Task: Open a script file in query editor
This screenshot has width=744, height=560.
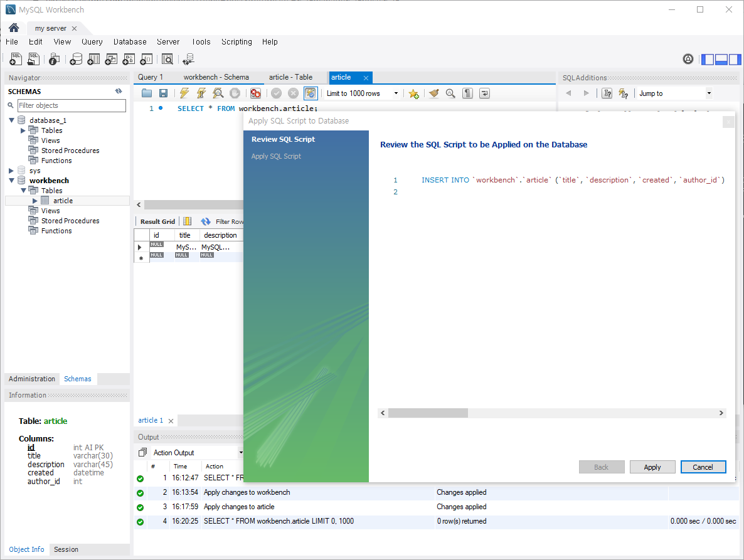Action: tap(147, 93)
